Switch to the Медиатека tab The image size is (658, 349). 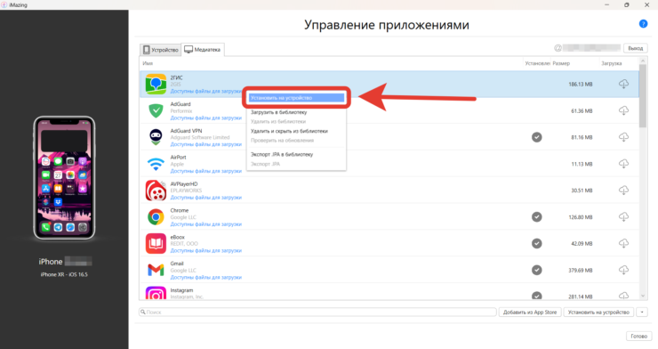(203, 50)
